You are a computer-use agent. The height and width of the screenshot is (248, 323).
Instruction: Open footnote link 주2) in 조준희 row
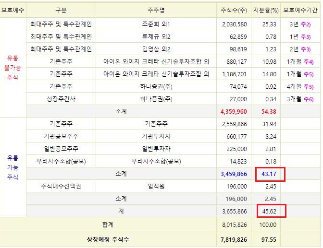pos(306,24)
